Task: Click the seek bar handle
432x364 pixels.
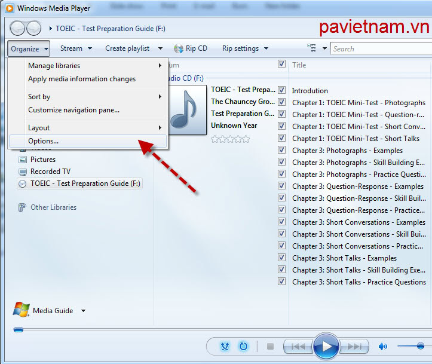Action: tap(19, 329)
